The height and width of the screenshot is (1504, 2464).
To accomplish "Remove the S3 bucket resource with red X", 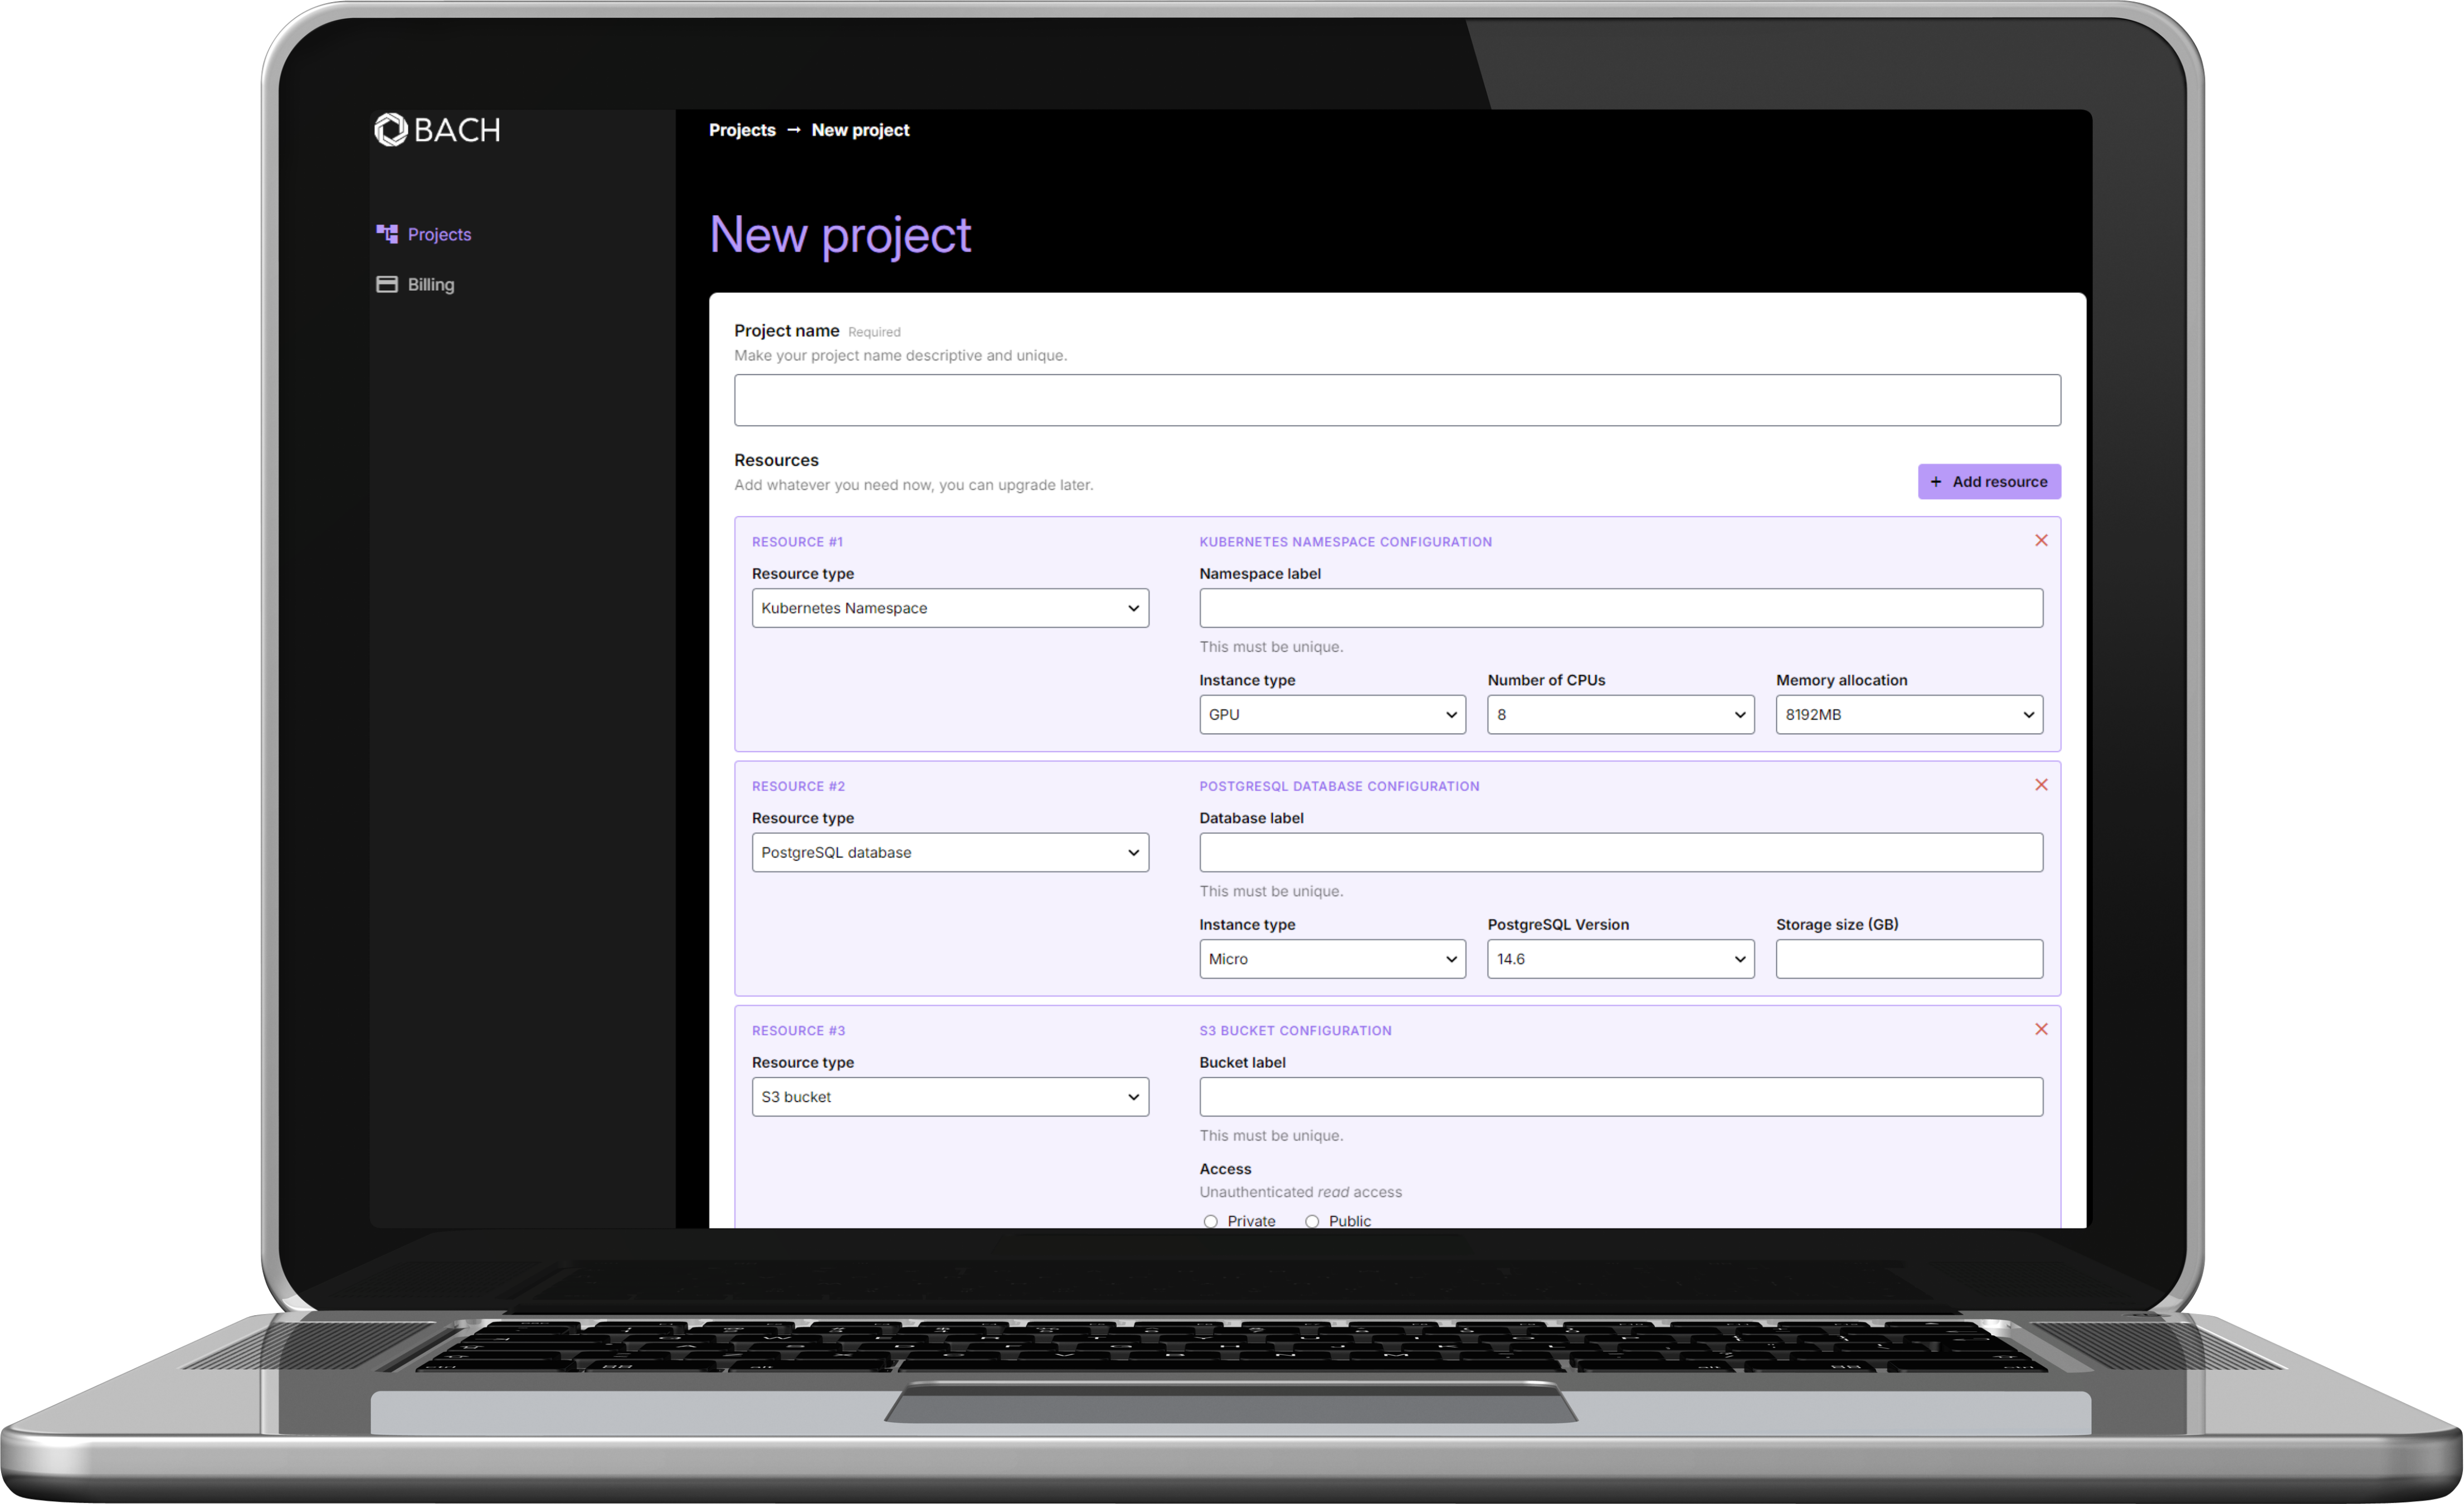I will 2041,1029.
